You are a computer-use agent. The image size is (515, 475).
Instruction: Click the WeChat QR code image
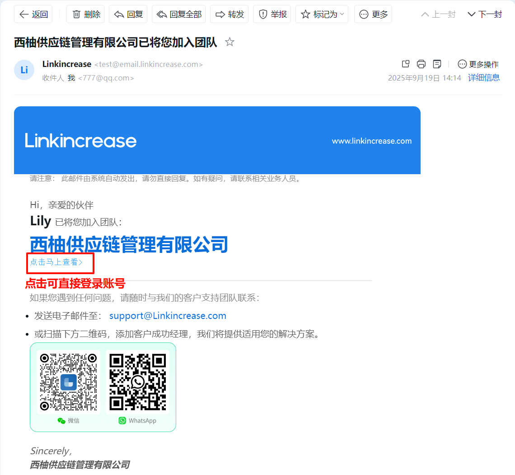(68, 382)
